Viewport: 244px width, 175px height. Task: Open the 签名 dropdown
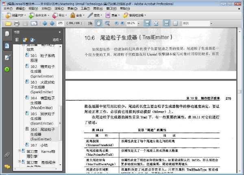point(95,15)
